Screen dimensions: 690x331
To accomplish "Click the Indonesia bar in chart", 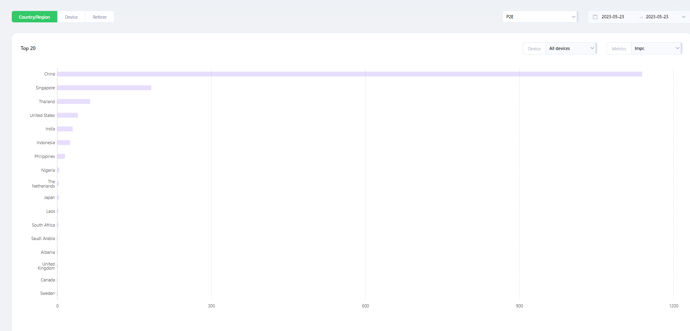I will click(64, 143).
